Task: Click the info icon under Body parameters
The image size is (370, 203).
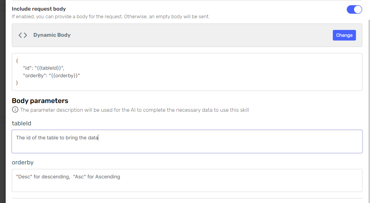Action: 15,110
